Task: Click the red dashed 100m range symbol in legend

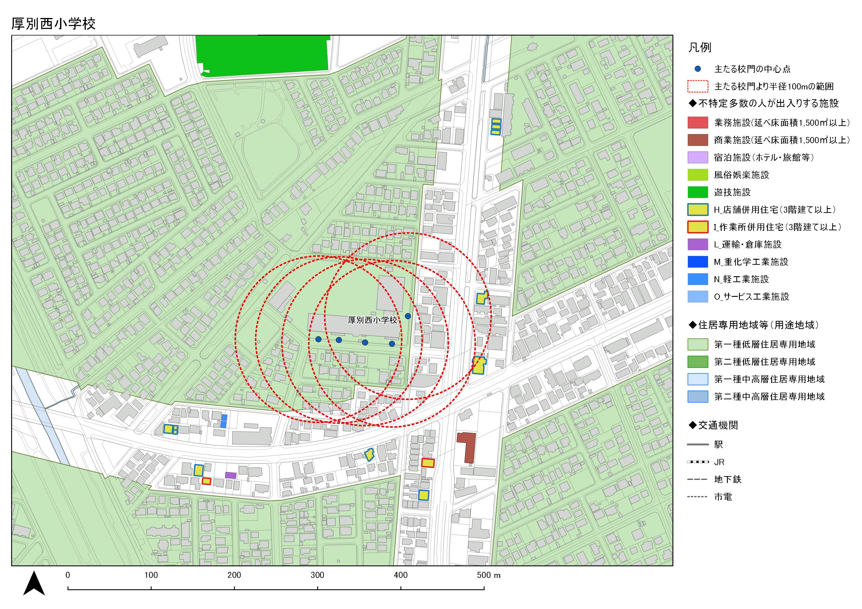Action: (x=697, y=86)
